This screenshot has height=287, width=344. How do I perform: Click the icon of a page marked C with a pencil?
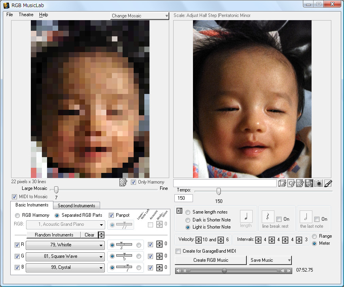291,184
